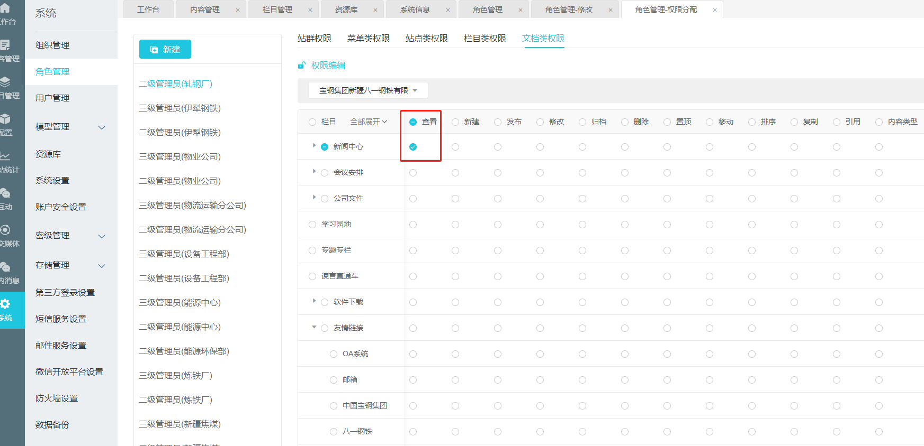Enable 新建 permission for 会议安排 row
The height and width of the screenshot is (446, 924).
[455, 173]
